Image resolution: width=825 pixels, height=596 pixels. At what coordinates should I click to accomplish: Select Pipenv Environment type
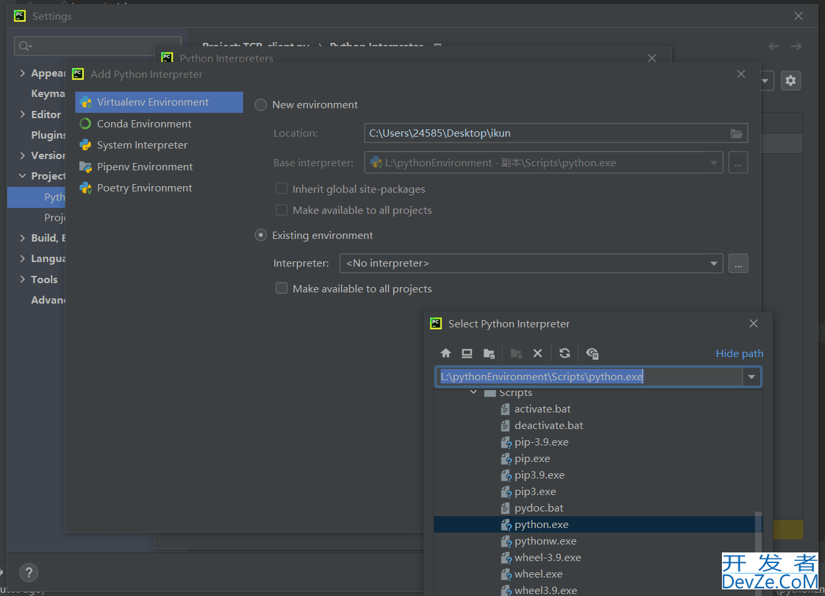tap(159, 167)
